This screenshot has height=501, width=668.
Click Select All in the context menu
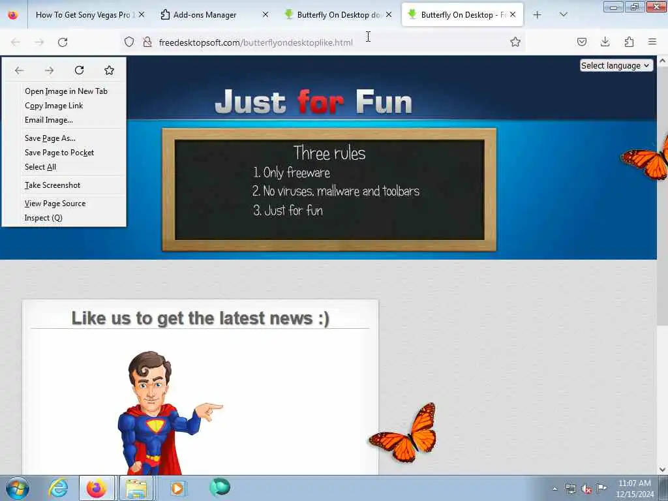40,167
